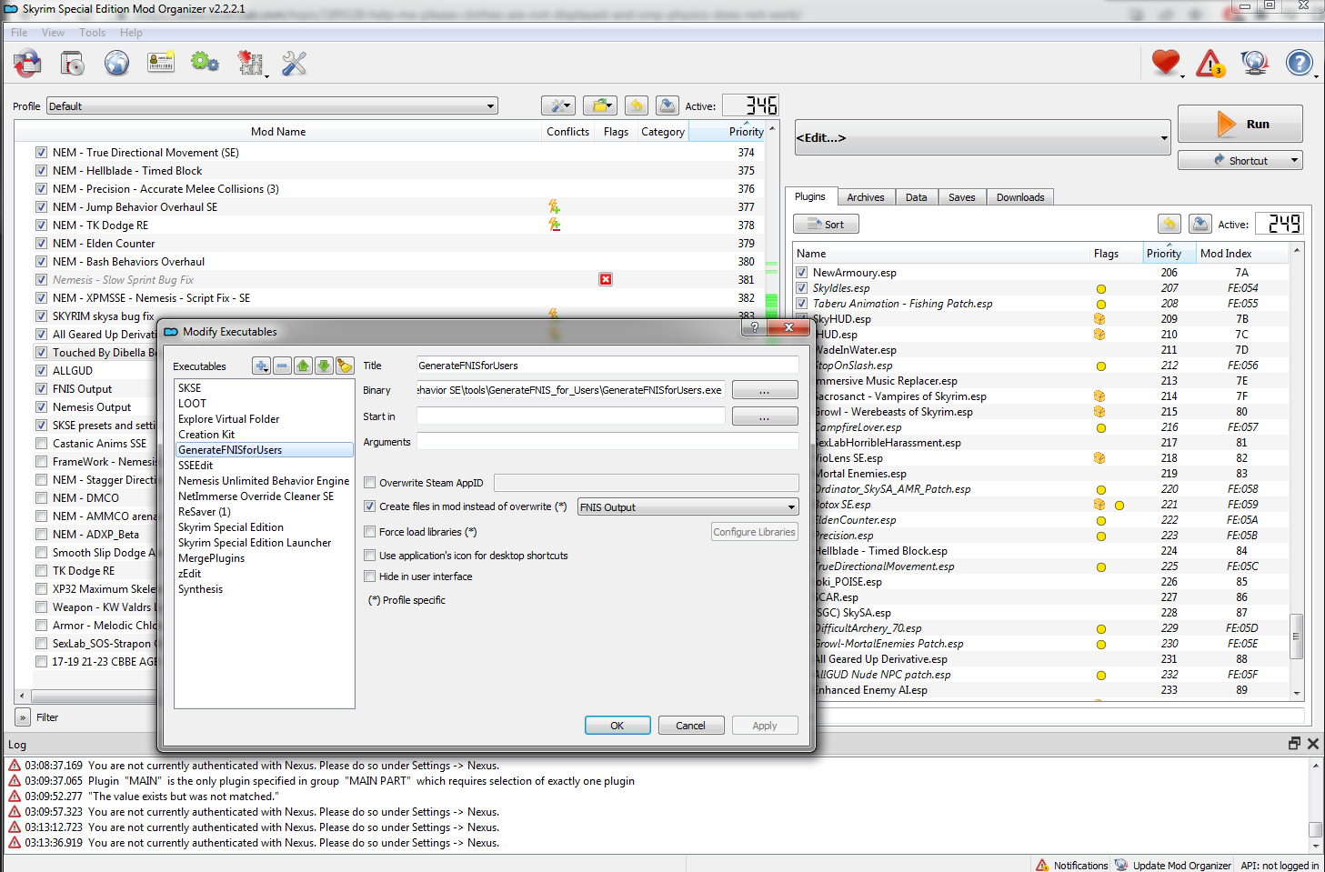Add a new executable with plus icon
The width and height of the screenshot is (1325, 872).
[261, 366]
